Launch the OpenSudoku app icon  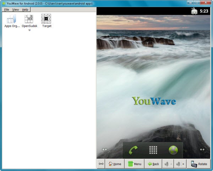point(29,19)
